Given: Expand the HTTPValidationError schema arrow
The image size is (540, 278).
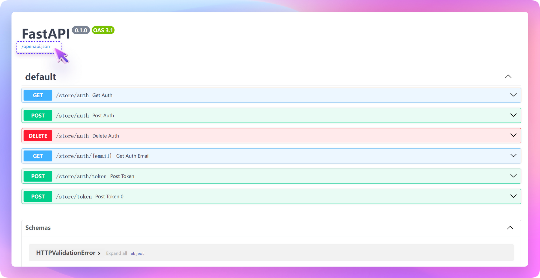Looking at the screenshot, I should [99, 253].
